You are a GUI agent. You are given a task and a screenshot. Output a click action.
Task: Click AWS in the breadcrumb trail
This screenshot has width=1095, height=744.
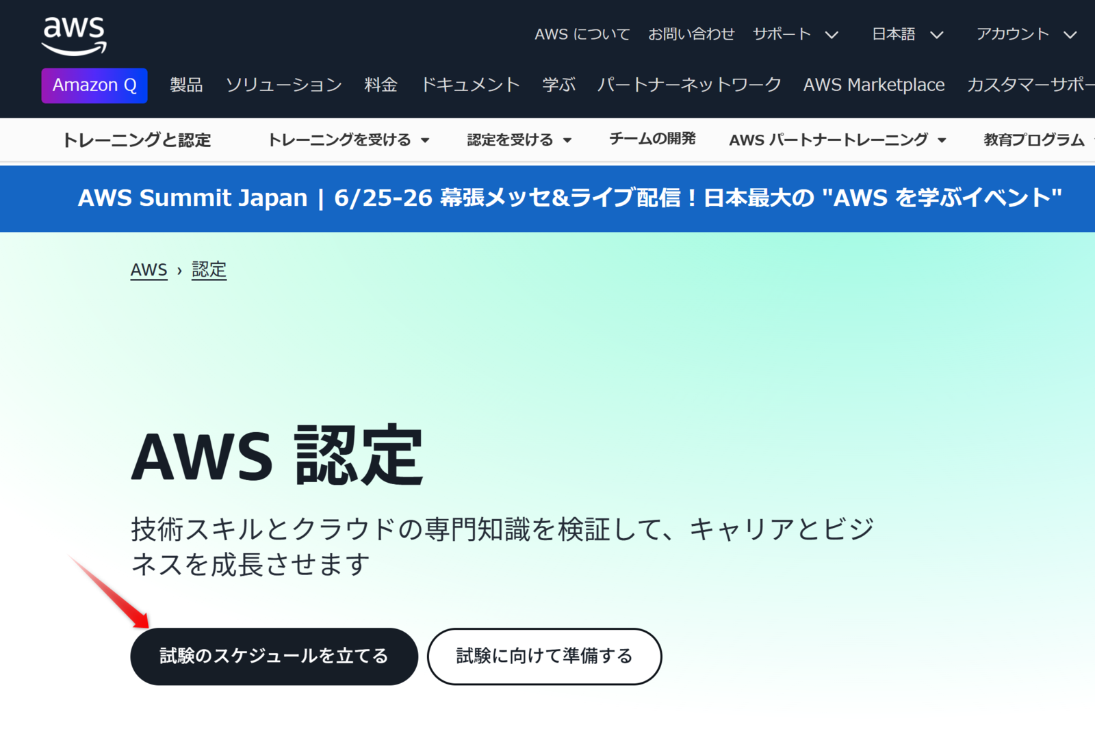click(x=149, y=269)
